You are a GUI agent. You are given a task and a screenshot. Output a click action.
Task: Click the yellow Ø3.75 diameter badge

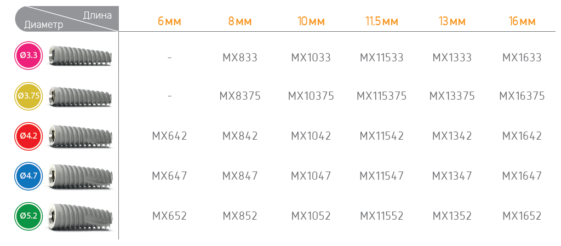click(29, 95)
